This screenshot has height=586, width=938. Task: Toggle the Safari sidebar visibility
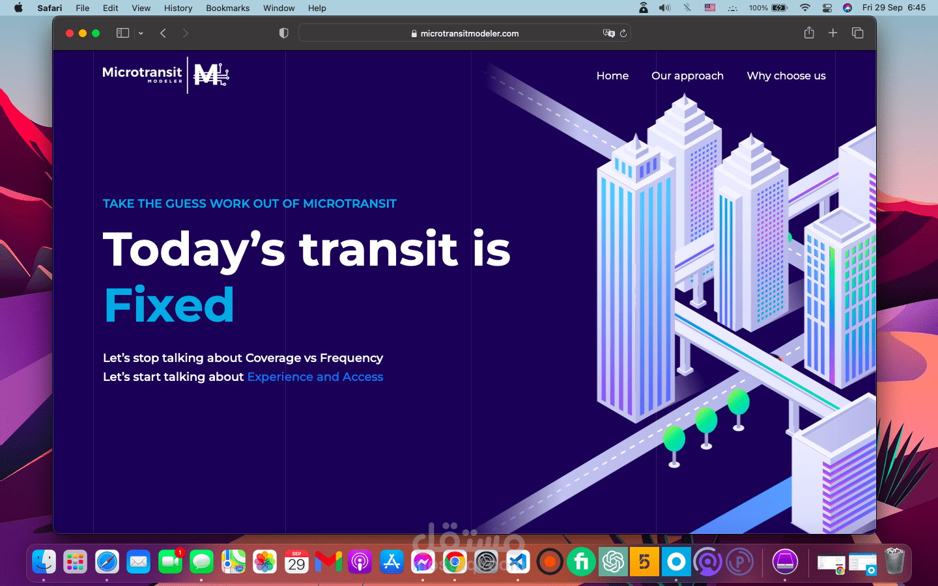tap(122, 33)
